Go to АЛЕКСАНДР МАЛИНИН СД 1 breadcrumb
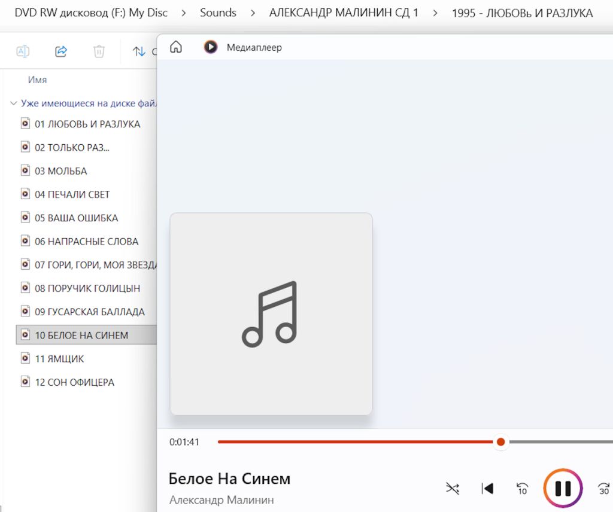Viewport: 613px width, 512px height. 344,13
